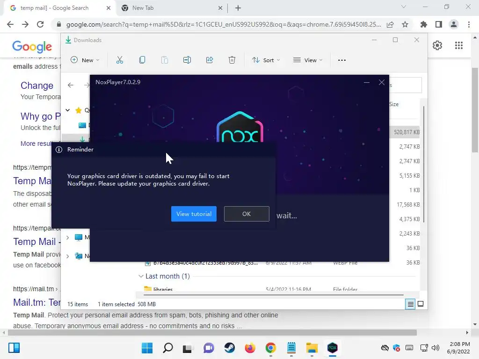Open the Windows Start menu
This screenshot has width=479, height=359.
point(147,348)
